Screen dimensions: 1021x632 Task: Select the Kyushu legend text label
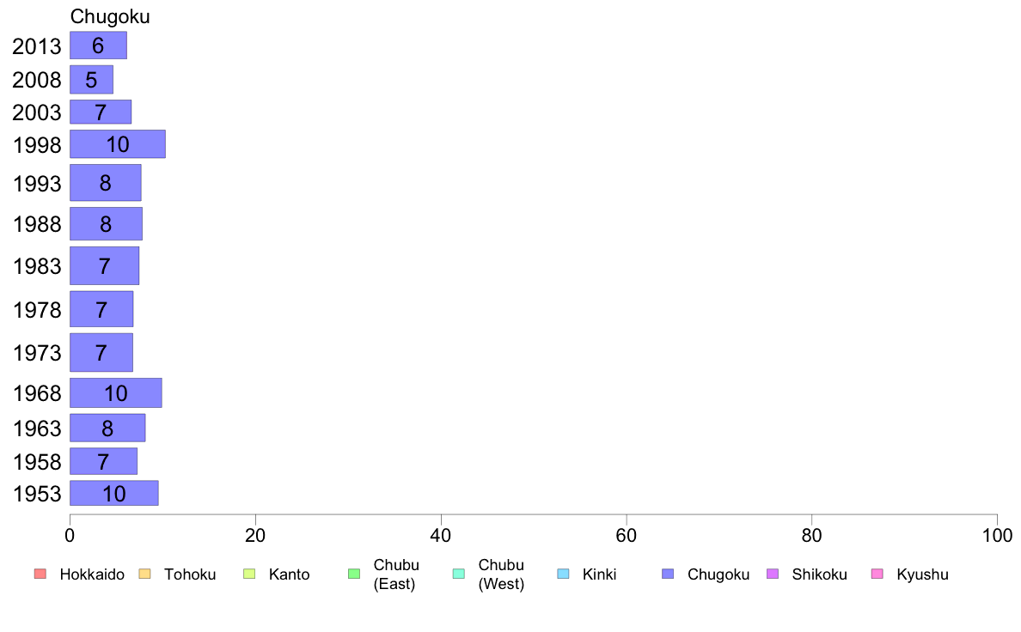pyautogui.click(x=922, y=574)
